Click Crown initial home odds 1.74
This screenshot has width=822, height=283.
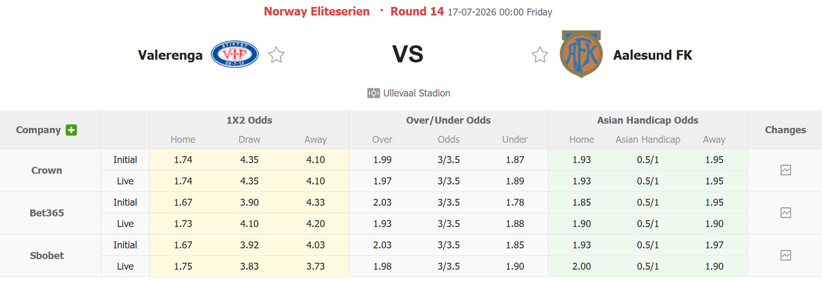pos(183,160)
